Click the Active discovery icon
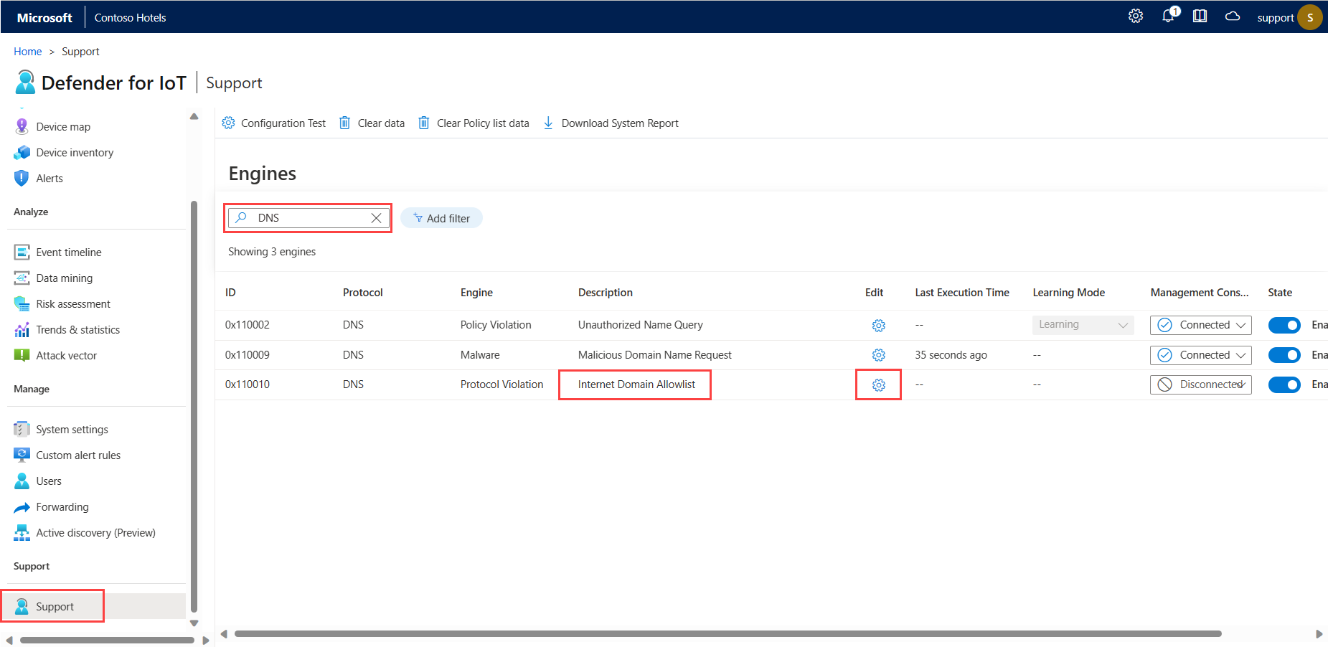This screenshot has height=647, width=1328. coord(22,532)
